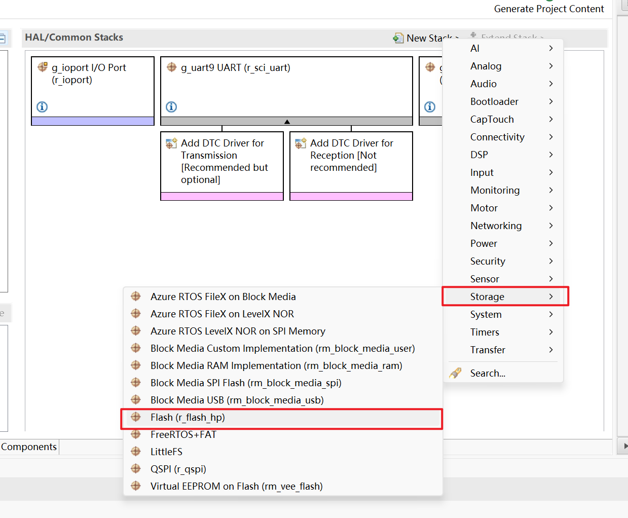Screen dimensions: 628x518
Task: Open info for g_uart9 UART stack
Action: tap(171, 107)
